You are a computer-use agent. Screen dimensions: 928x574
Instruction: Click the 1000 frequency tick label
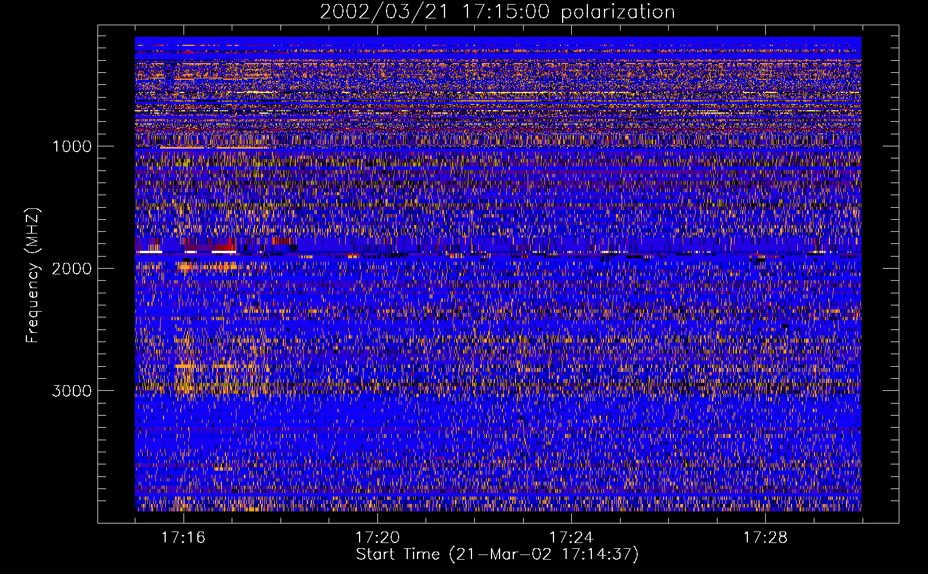72,146
